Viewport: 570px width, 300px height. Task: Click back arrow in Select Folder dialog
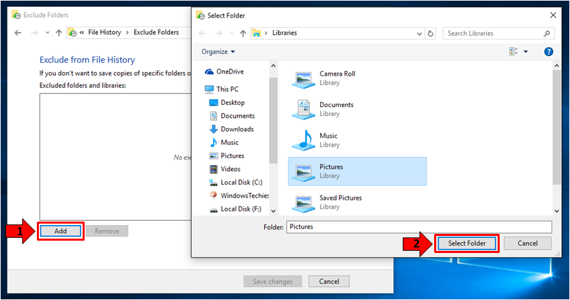(202, 33)
